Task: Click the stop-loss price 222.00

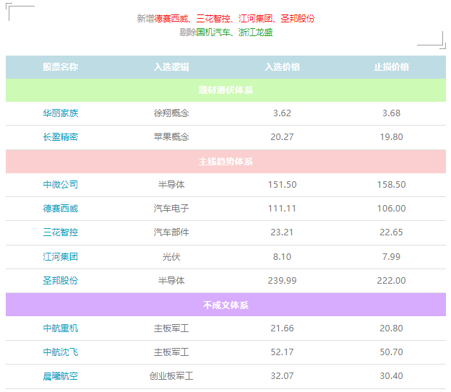Action: pos(391,281)
